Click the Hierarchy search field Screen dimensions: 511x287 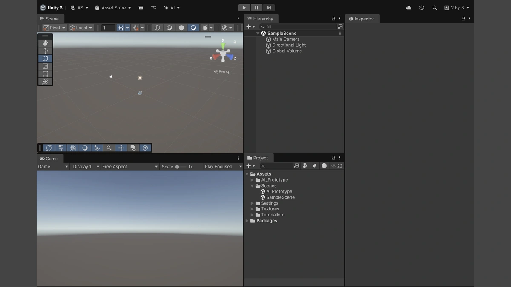pyautogui.click(x=298, y=27)
